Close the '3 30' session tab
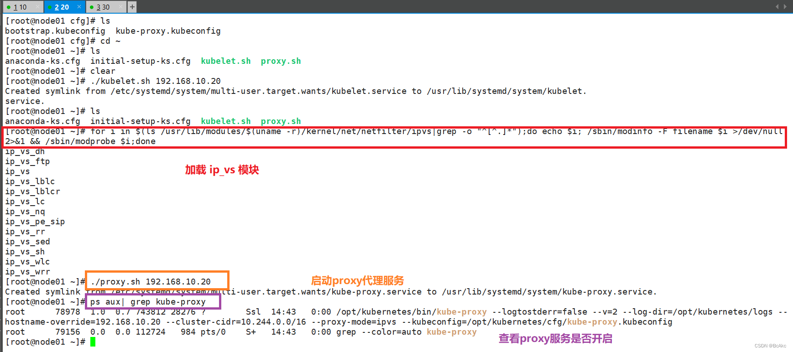Screen dimensions: 793x352 pos(121,7)
